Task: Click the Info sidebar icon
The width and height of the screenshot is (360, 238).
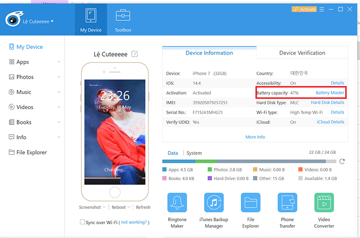Action: tap(11, 137)
